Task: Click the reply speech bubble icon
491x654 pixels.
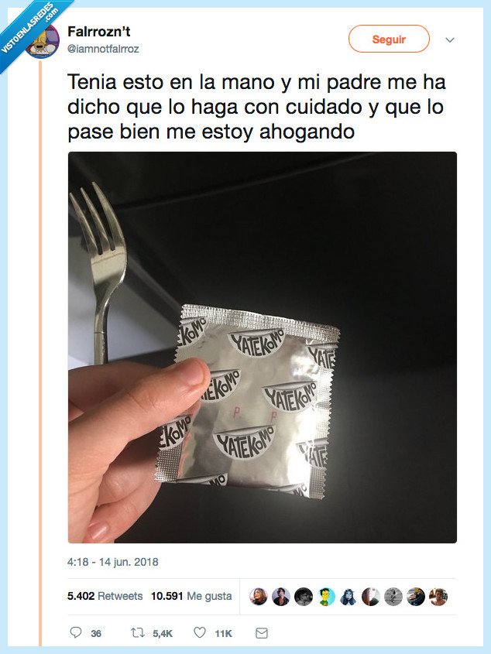Action: pos(76,633)
